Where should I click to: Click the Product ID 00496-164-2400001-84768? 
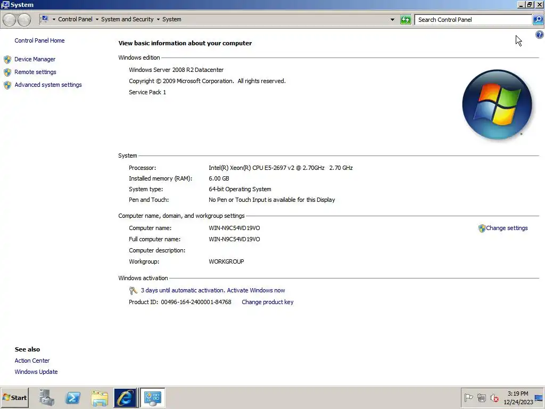(x=180, y=302)
